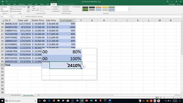This screenshot has width=183, height=103.
Task: Select the Normal view icon in the status bar
Action: coord(157,98)
